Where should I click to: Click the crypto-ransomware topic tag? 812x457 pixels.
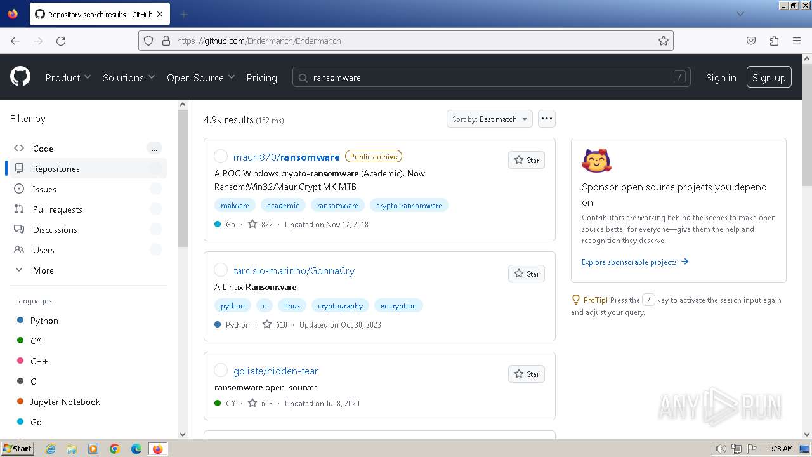click(x=409, y=205)
